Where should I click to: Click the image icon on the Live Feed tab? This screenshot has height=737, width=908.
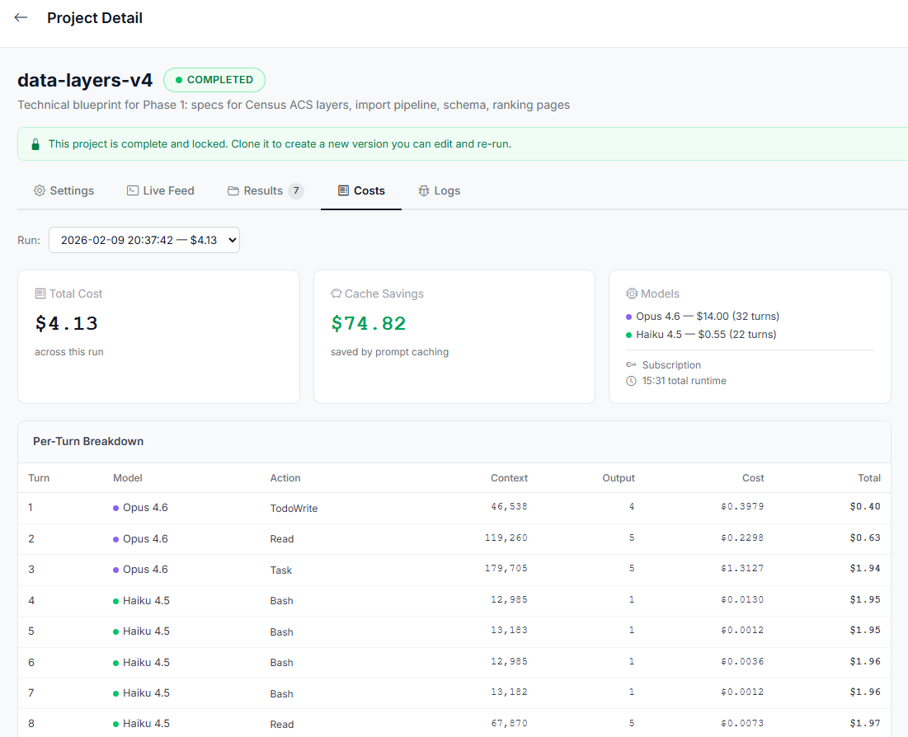point(131,190)
